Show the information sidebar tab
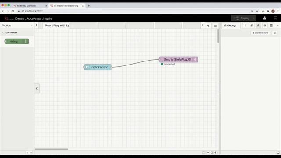281x158 pixels. pos(245,25)
